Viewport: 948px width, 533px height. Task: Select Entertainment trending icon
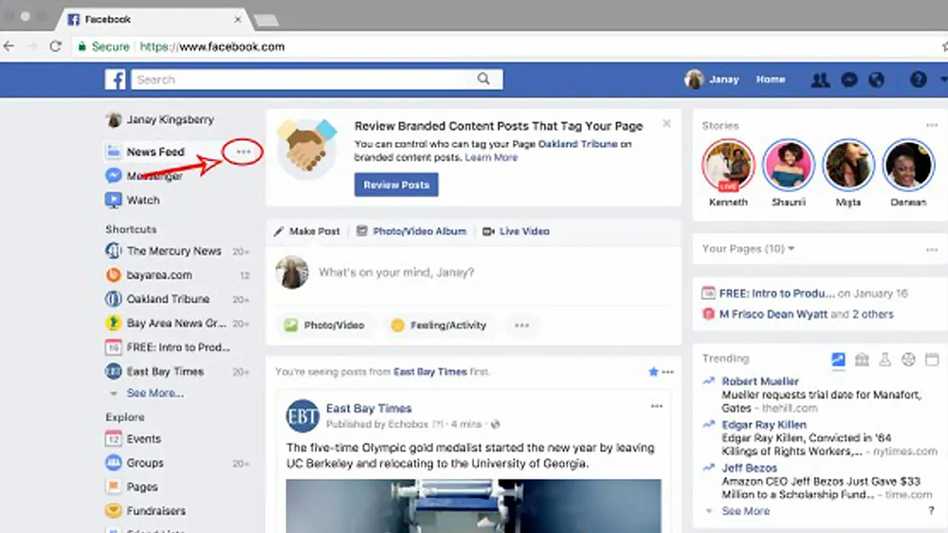point(932,360)
